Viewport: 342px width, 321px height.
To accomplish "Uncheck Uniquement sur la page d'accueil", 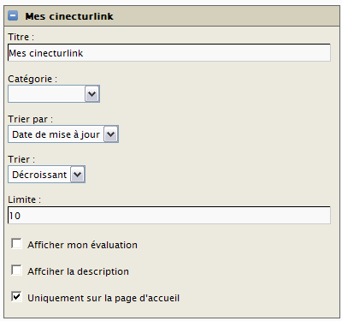I will [x=16, y=297].
